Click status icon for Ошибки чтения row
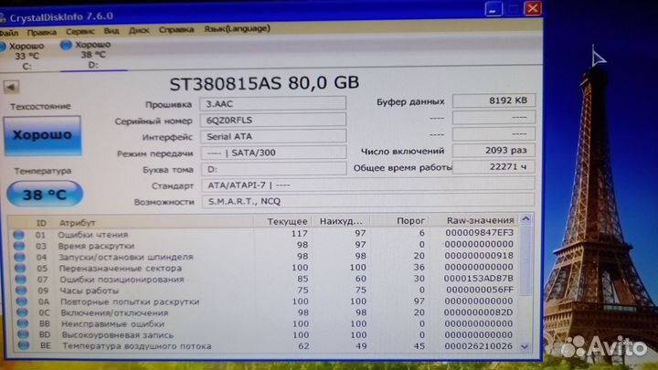Image resolution: width=658 pixels, height=370 pixels. click(x=18, y=235)
